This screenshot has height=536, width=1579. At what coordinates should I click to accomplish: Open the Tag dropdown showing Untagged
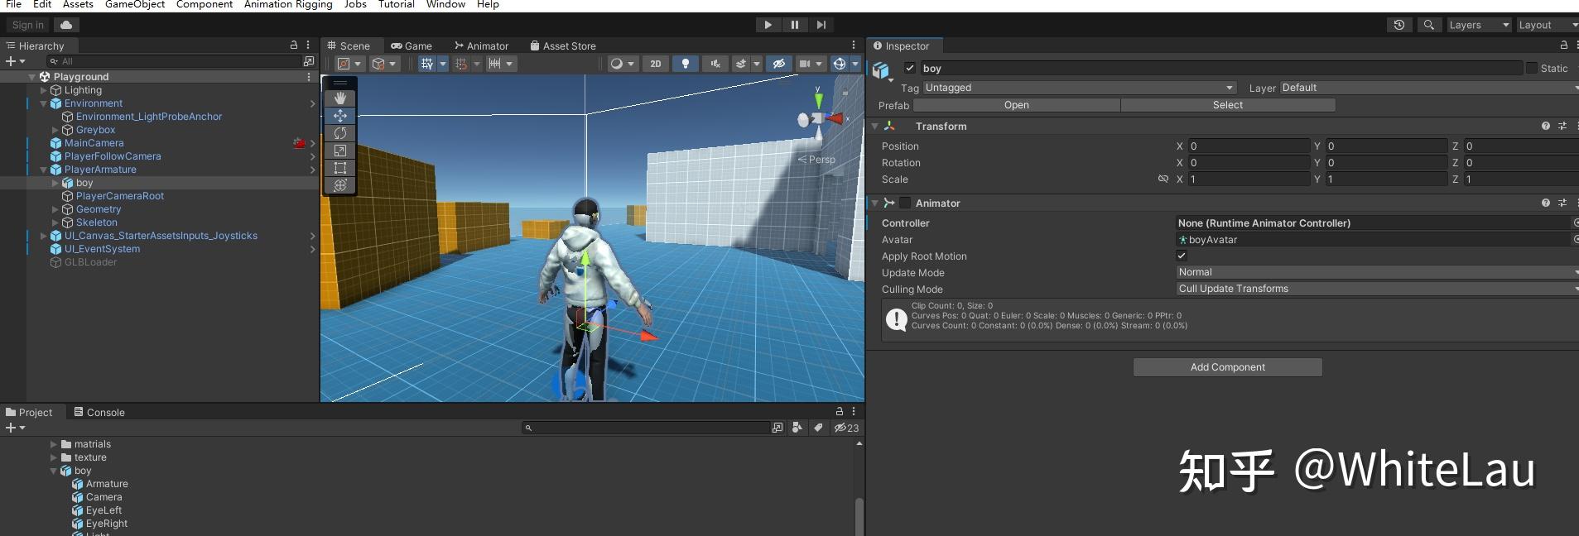[x=1079, y=88]
